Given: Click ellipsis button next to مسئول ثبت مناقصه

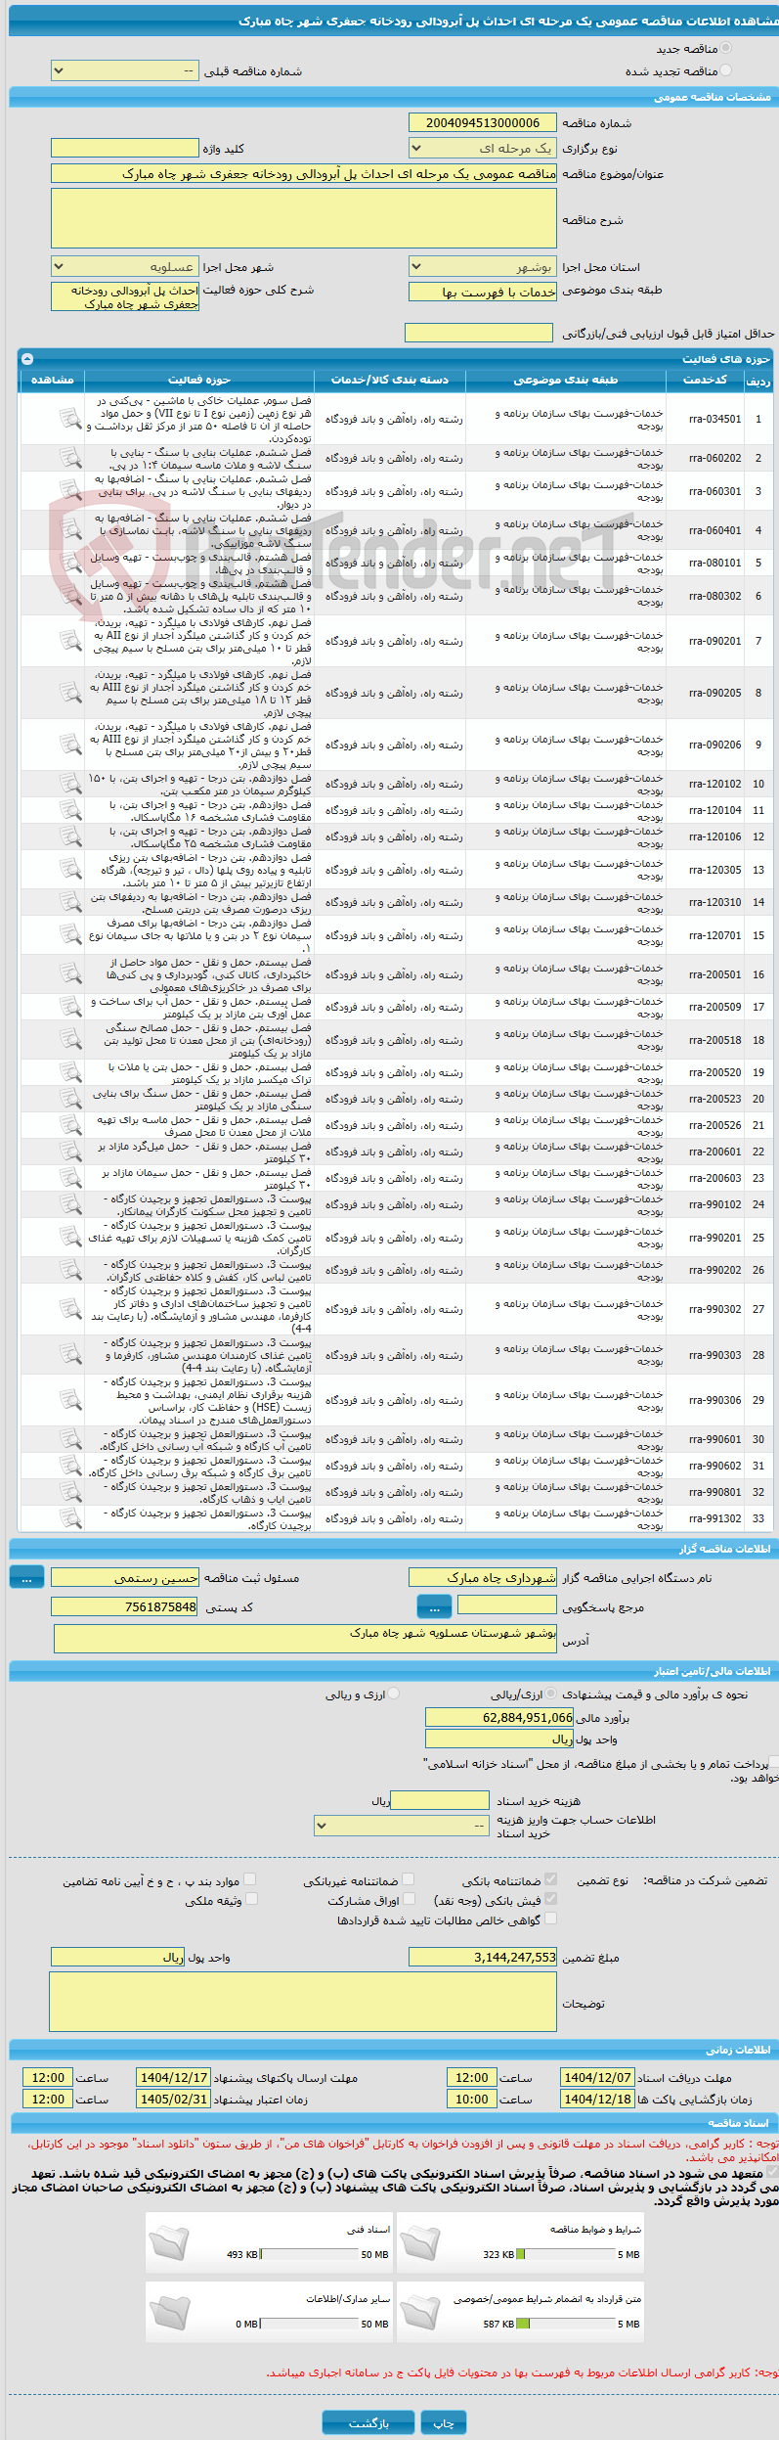Looking at the screenshot, I should pyautogui.click(x=26, y=1577).
